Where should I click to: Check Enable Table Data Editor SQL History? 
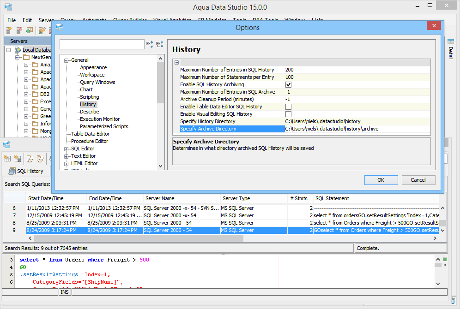[288, 107]
